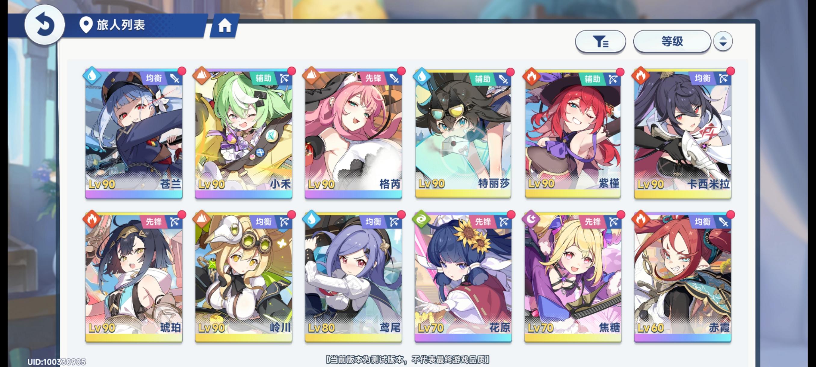Open the 等级 sort dropdown
This screenshot has width=816, height=367.
coord(672,42)
